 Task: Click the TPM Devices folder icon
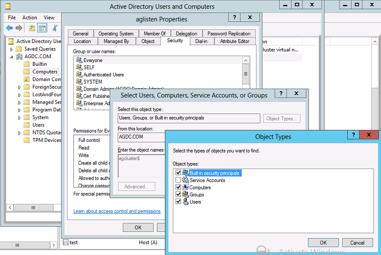click(x=27, y=140)
